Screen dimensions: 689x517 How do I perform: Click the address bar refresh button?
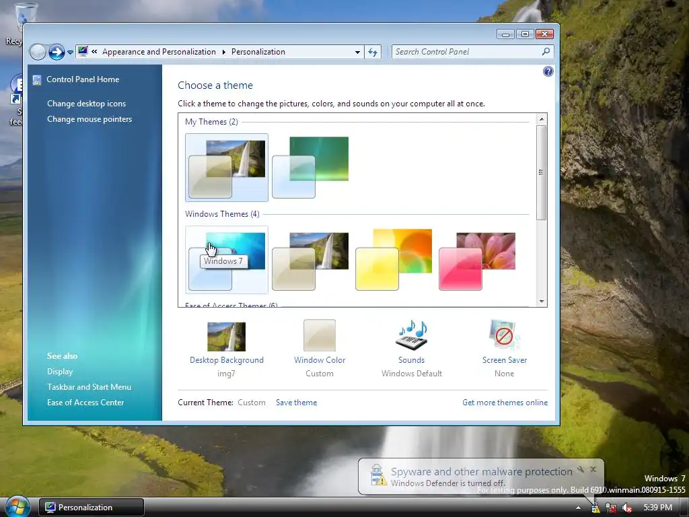[373, 52]
